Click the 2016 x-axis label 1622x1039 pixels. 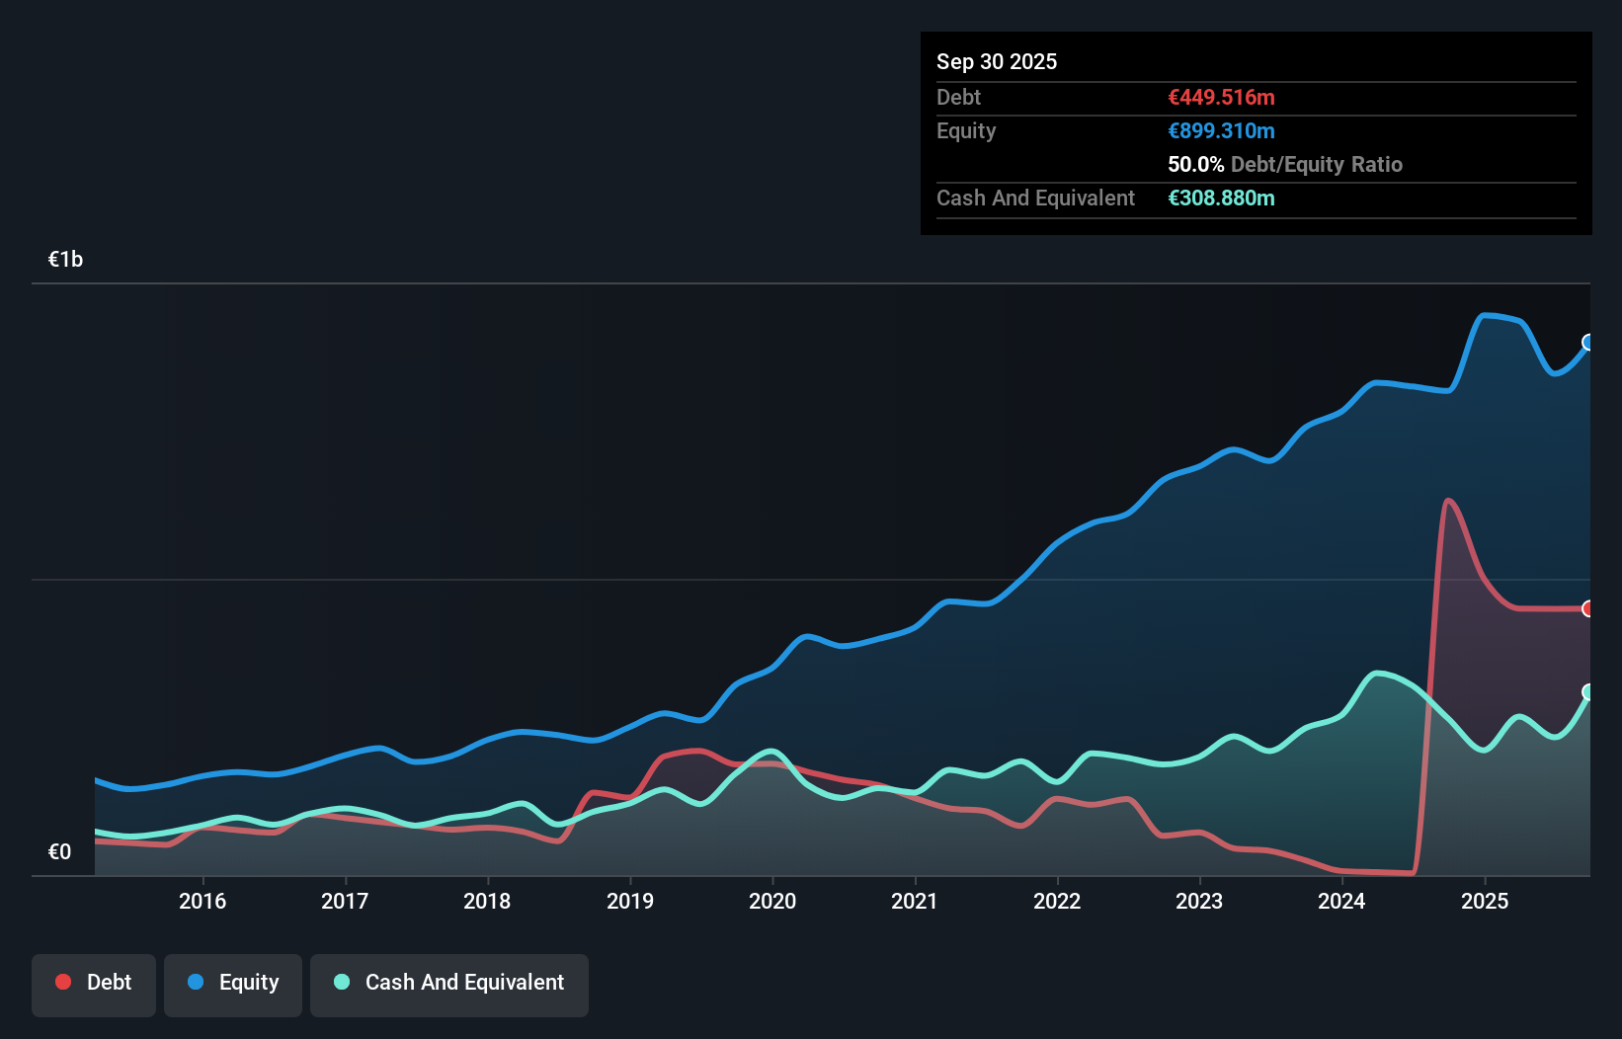[x=203, y=901]
